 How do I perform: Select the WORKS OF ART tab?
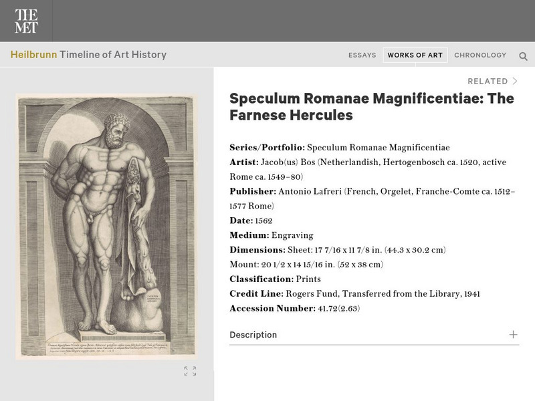[x=415, y=55]
